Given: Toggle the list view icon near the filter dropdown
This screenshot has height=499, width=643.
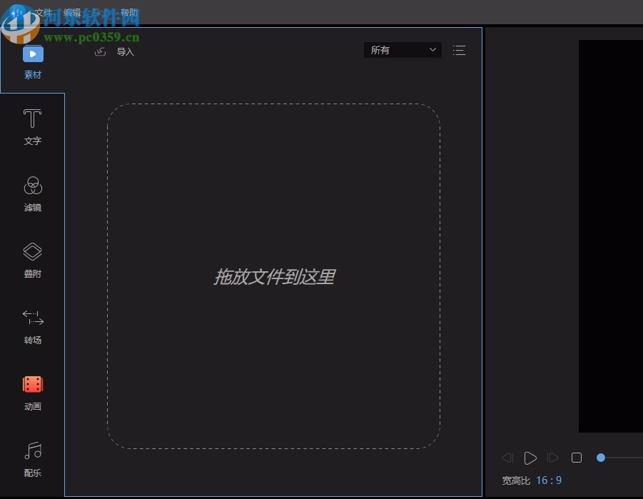Looking at the screenshot, I should 460,50.
